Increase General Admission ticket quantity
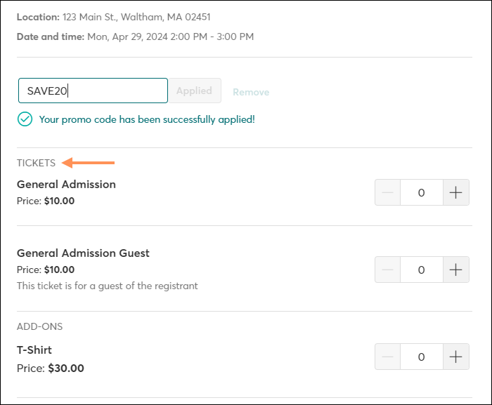 coord(456,192)
